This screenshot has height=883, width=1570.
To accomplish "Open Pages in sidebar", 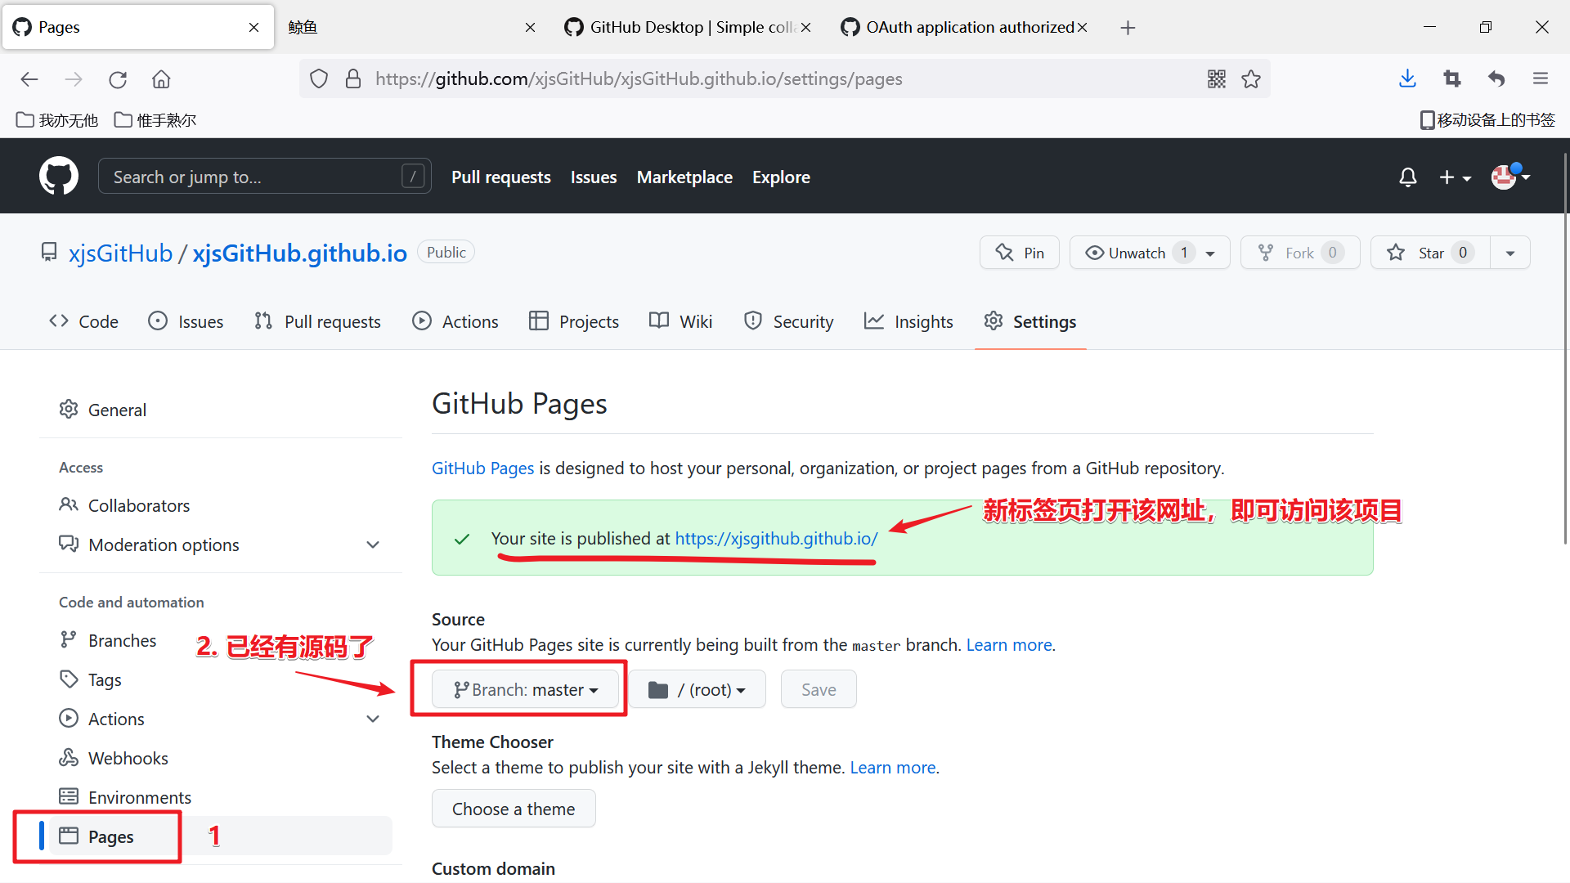I will (x=221, y=836).
